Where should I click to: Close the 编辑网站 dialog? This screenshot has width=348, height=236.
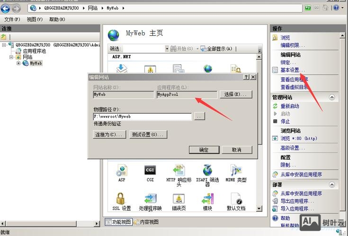tap(253, 77)
